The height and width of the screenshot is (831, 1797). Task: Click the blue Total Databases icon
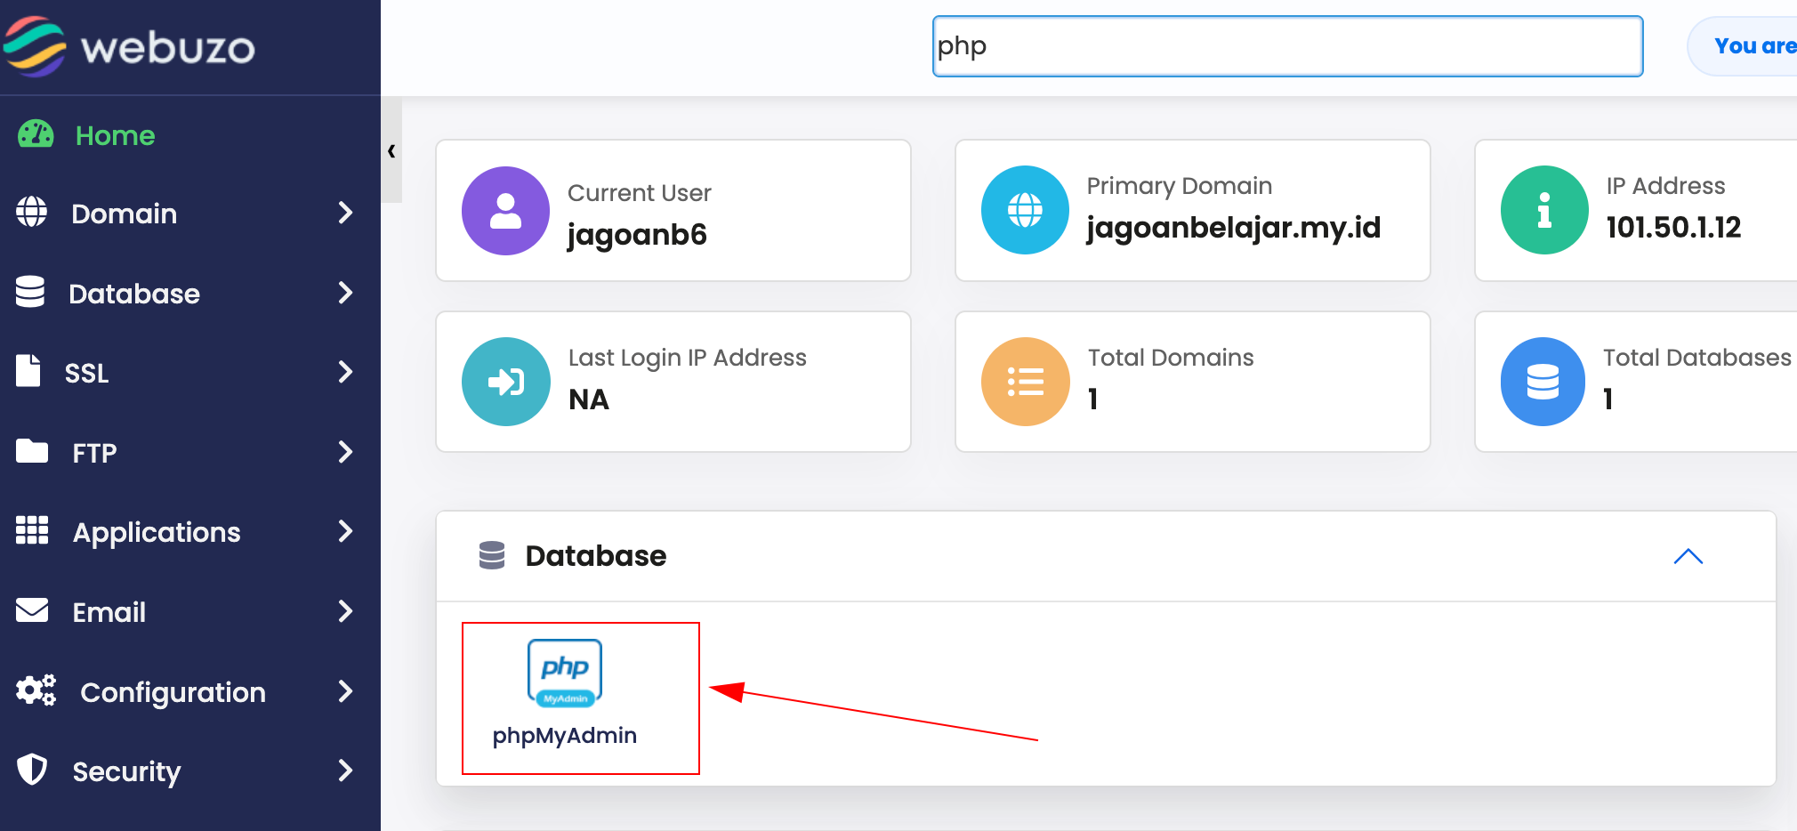1543,382
